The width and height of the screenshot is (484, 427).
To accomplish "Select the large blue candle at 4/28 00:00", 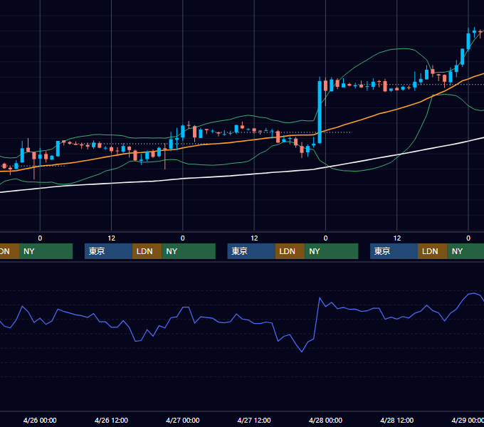I will tap(320, 111).
